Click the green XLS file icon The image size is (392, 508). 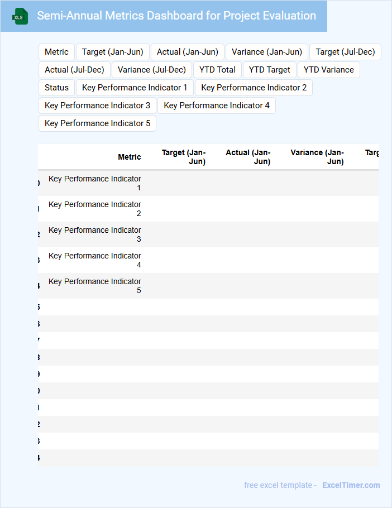click(x=21, y=16)
